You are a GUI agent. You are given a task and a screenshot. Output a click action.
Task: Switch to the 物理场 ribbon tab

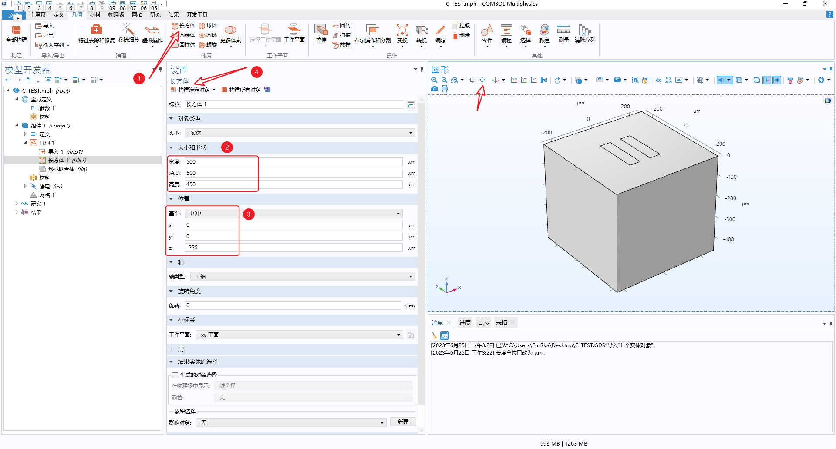click(116, 14)
